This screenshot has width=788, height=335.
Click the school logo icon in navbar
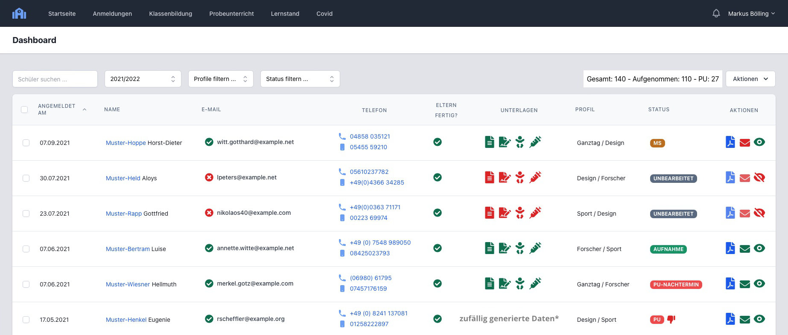[19, 14]
